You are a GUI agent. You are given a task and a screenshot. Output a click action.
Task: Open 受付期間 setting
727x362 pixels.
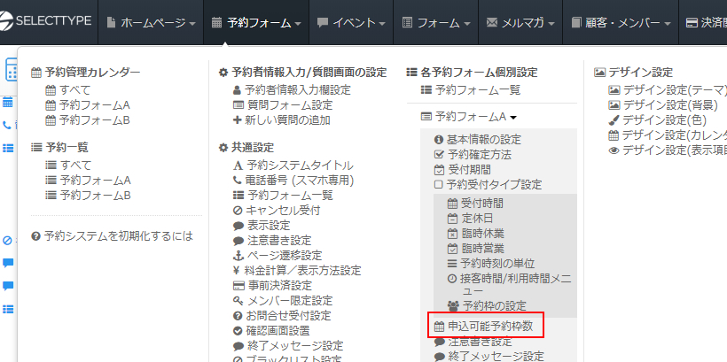tap(462, 169)
